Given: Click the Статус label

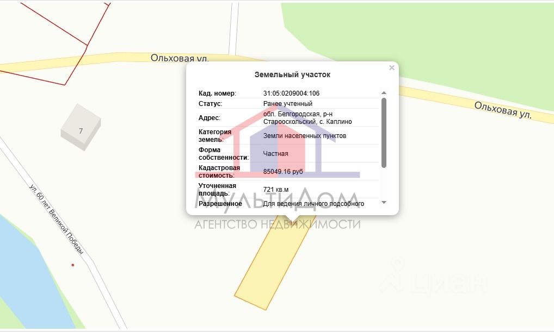Looking at the screenshot, I should pos(210,104).
